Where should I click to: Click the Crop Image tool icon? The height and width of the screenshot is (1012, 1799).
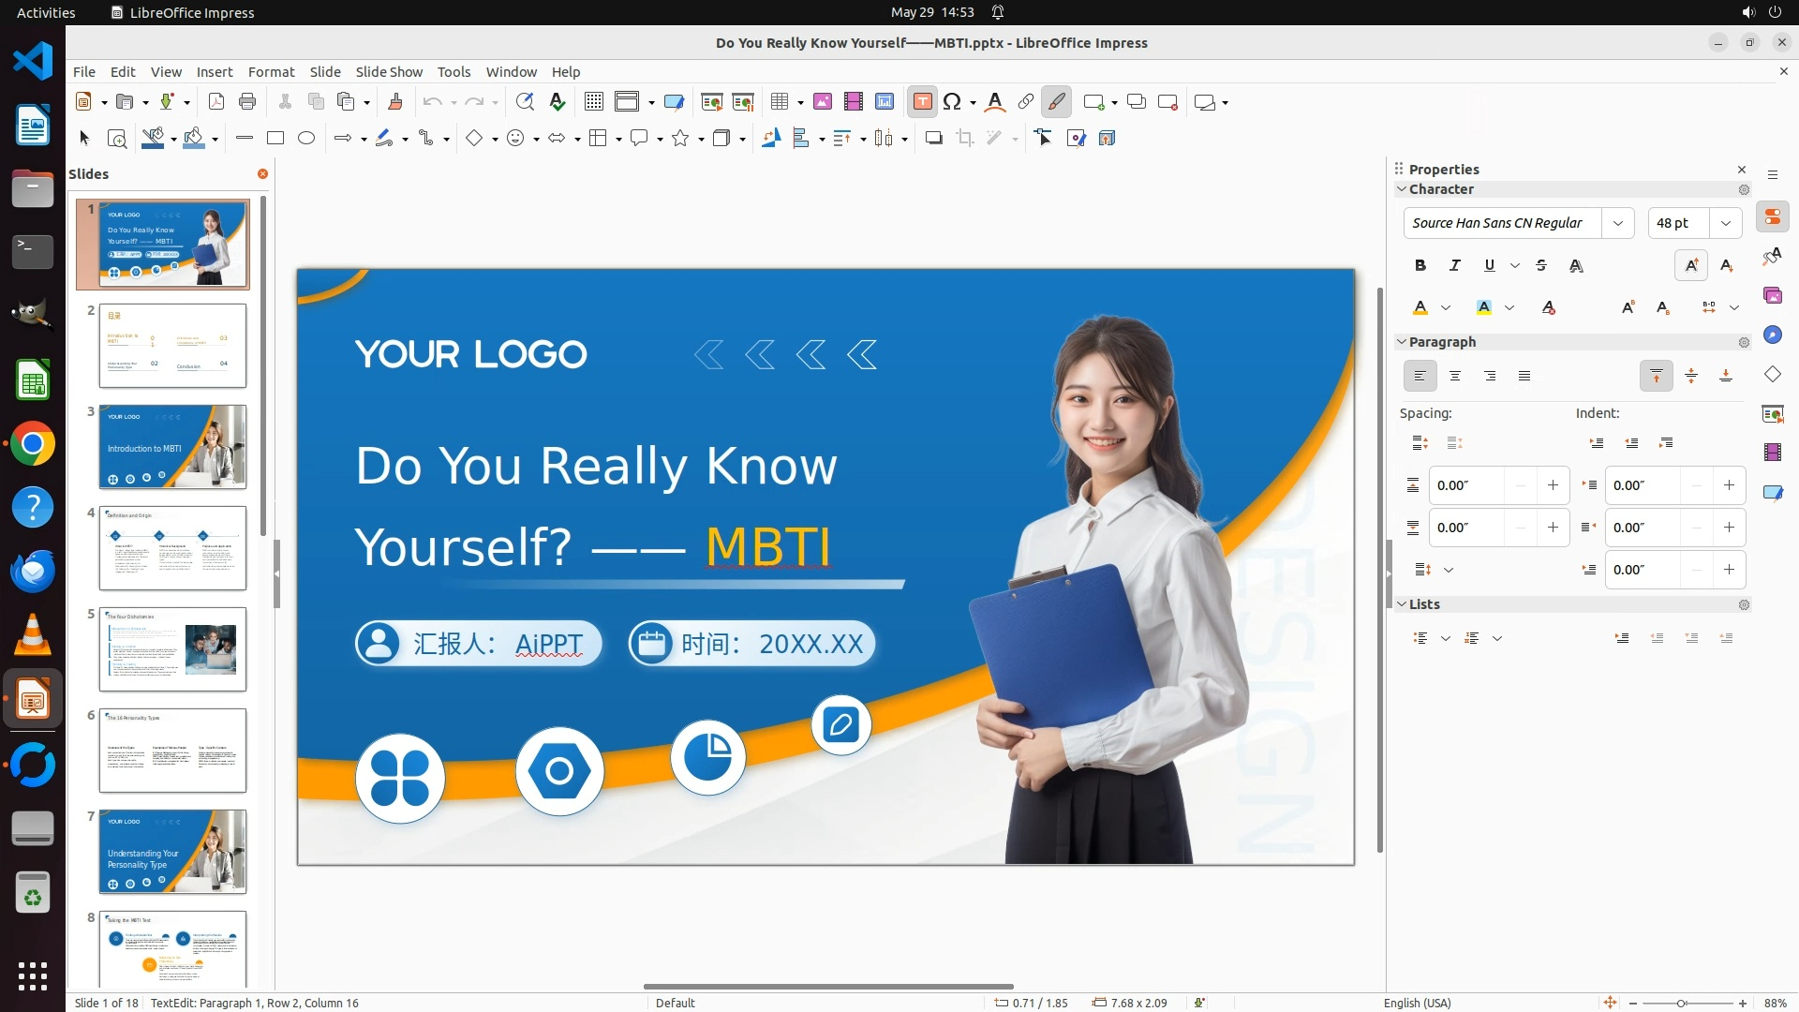tap(965, 139)
